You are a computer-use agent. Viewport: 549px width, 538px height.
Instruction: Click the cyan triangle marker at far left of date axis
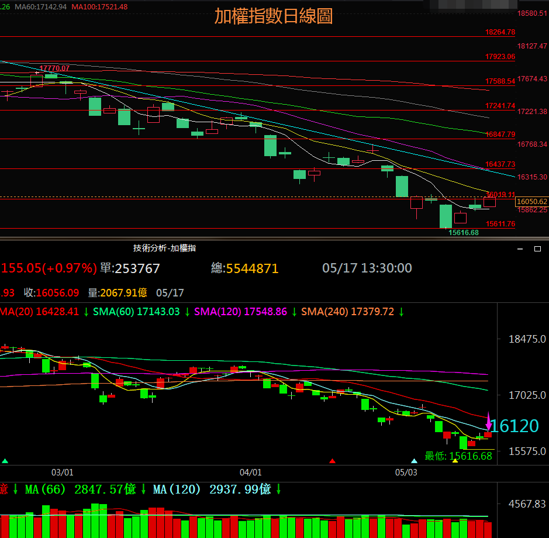(x=5, y=461)
